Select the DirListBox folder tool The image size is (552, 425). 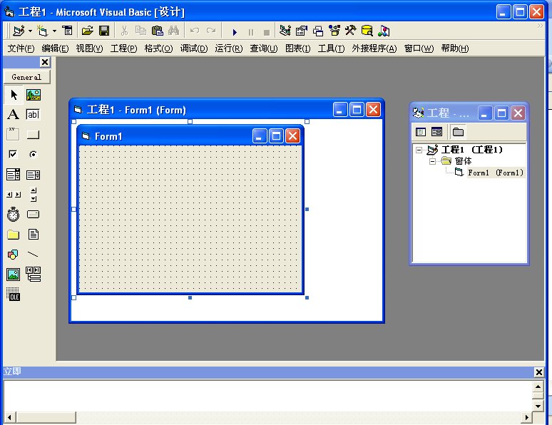14,234
